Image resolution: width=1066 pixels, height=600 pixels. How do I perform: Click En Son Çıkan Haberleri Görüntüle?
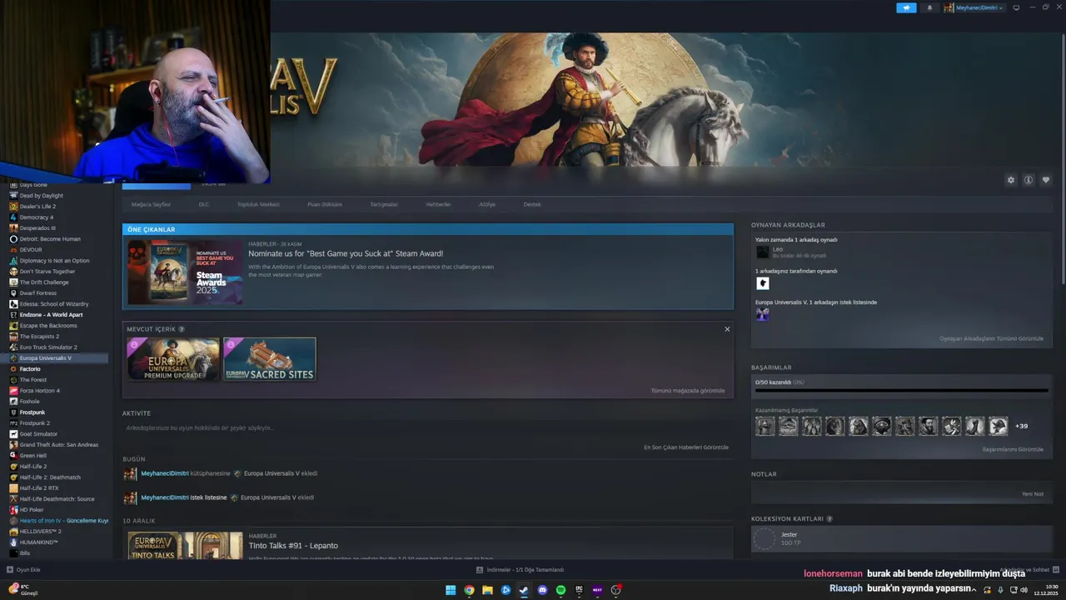[x=686, y=447]
